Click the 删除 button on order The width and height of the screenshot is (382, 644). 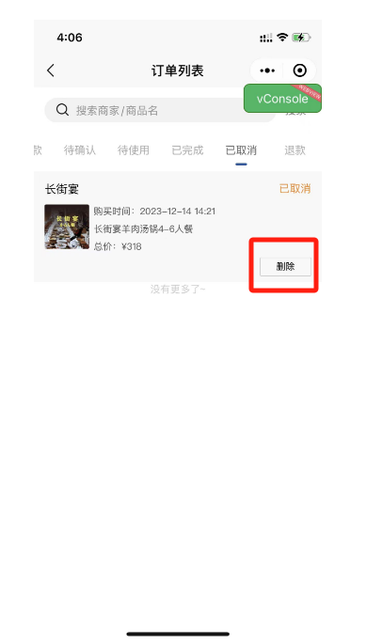pyautogui.click(x=285, y=267)
